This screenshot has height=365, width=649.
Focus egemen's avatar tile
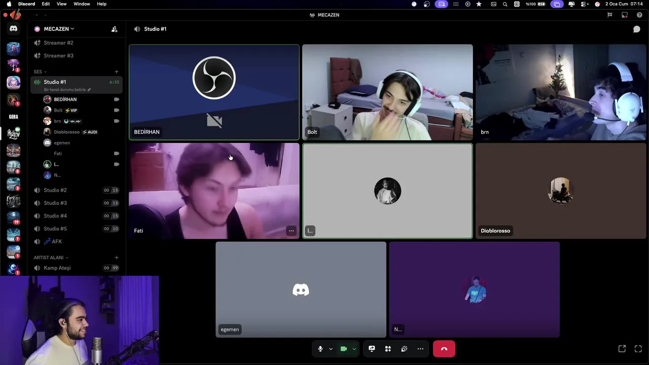point(301,289)
